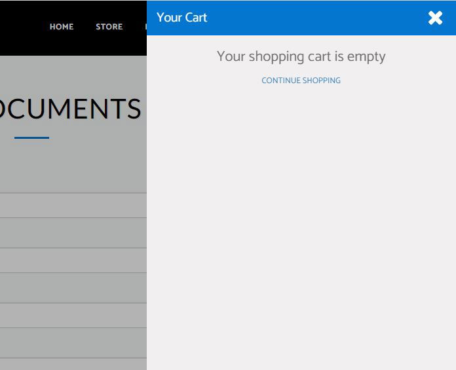Click the Continue Shopping link
Viewport: 456px width, 370px height.
coord(301,81)
